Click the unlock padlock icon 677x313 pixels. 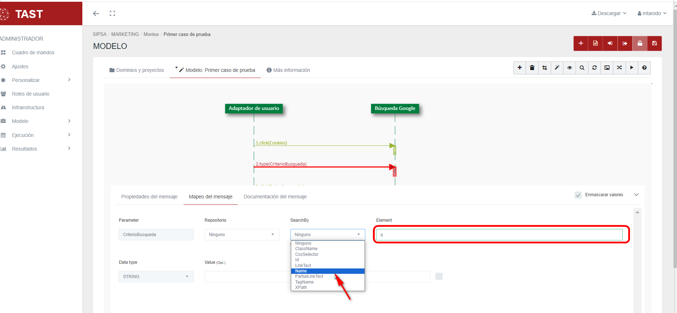pyautogui.click(x=640, y=43)
